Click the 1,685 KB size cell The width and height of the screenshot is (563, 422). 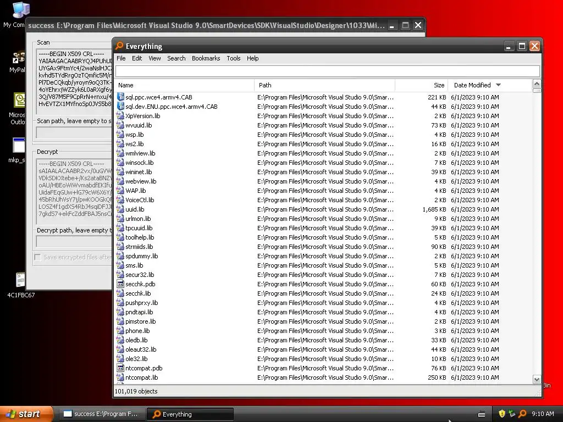pos(434,209)
